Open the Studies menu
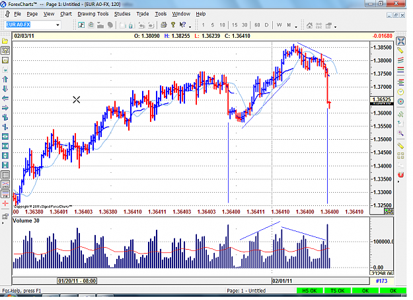 click(122, 14)
